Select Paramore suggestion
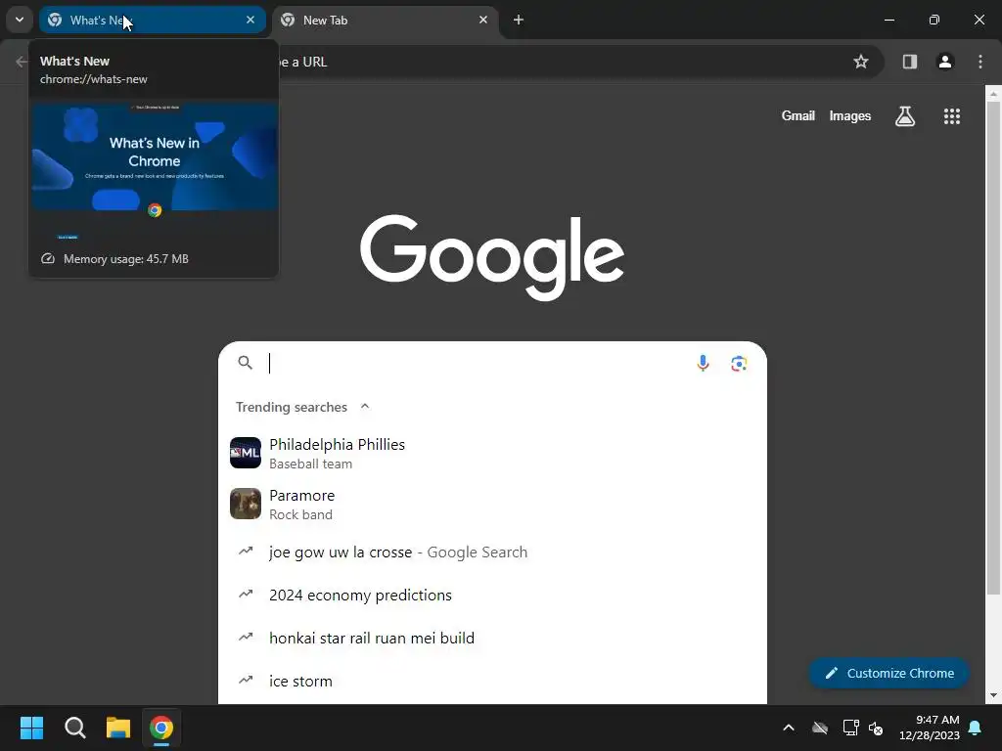 [493, 505]
